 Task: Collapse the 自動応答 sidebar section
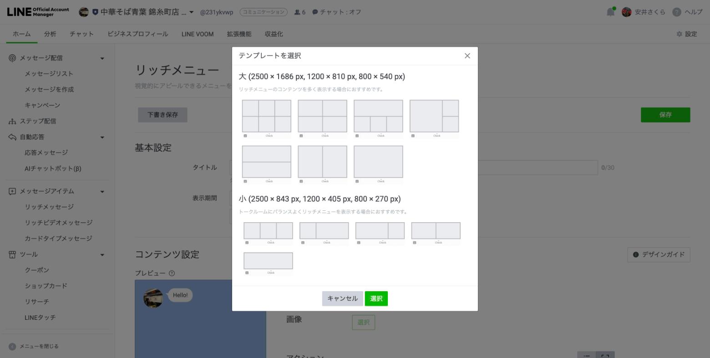(x=102, y=137)
